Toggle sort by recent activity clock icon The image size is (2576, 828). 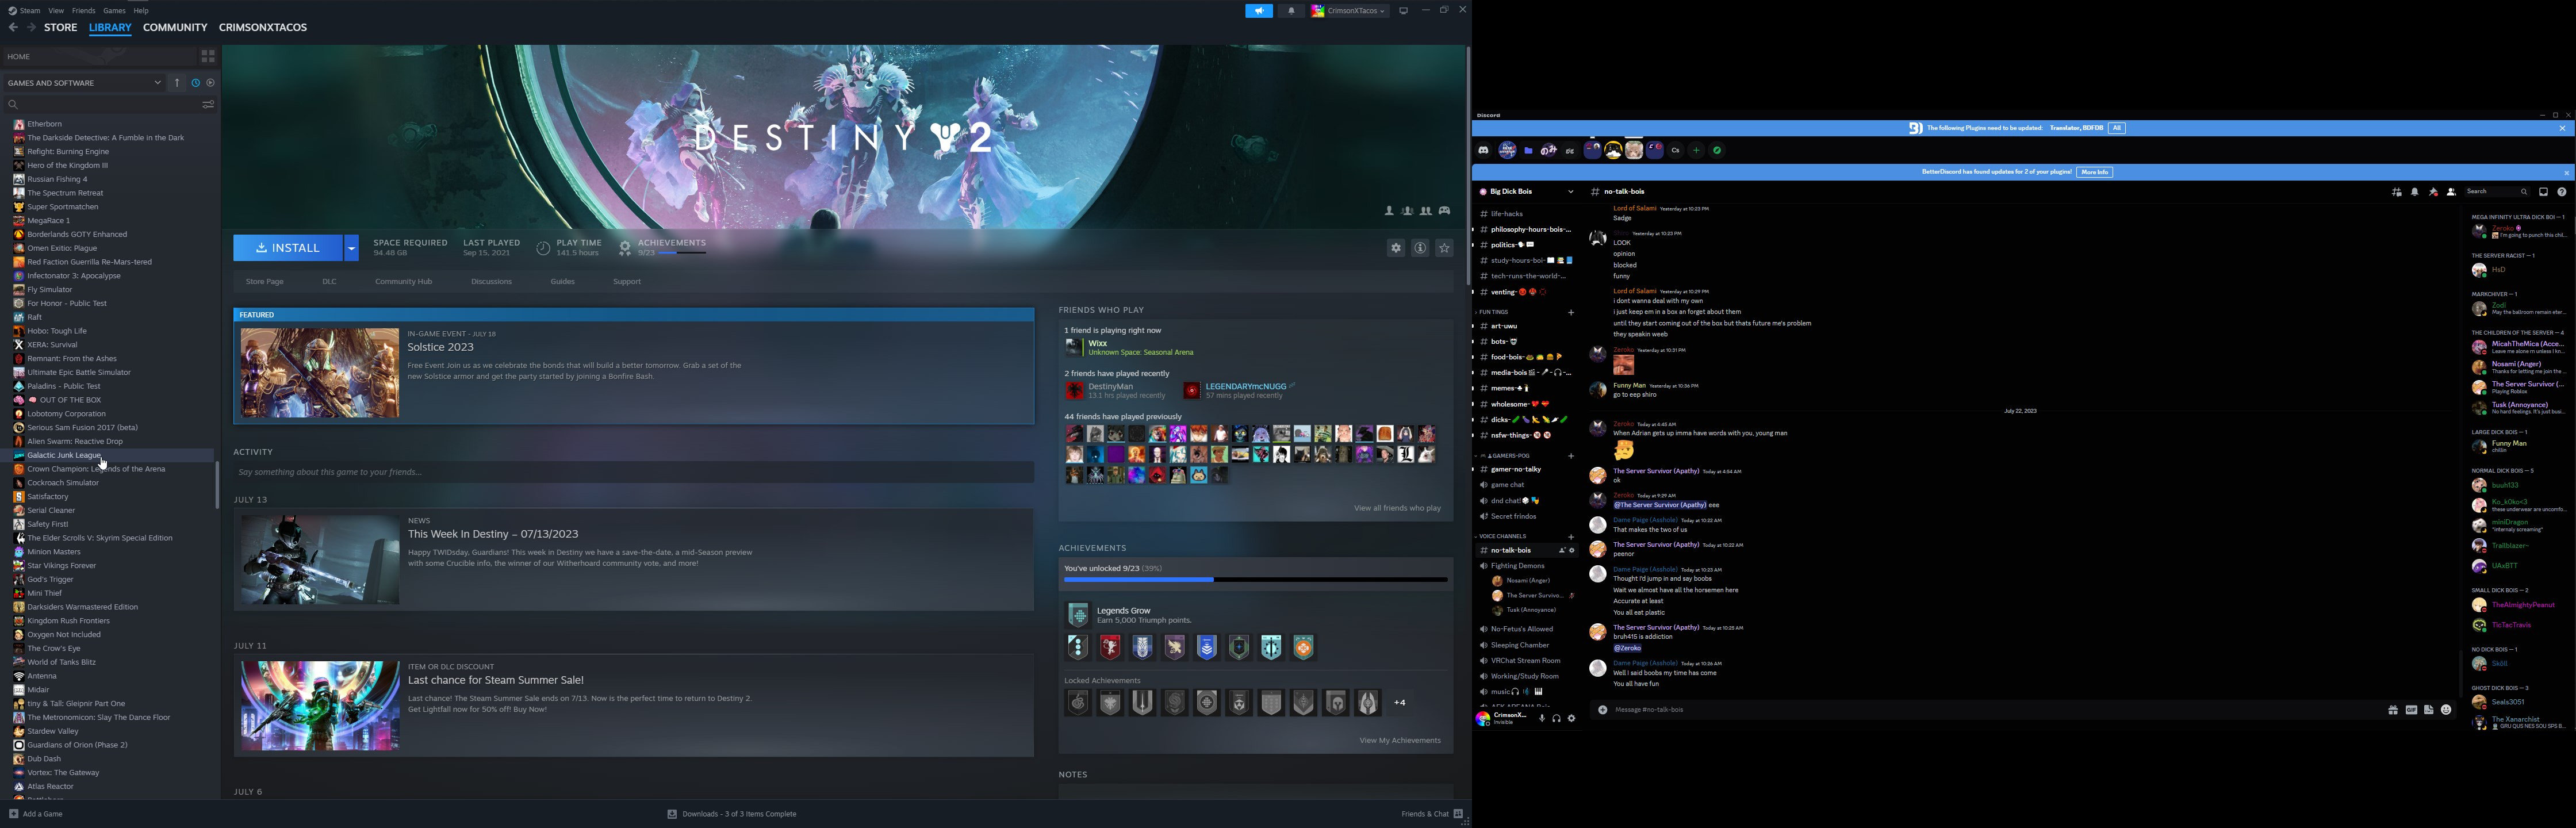pyautogui.click(x=196, y=83)
